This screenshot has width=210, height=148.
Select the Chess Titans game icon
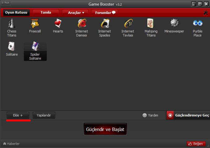(12, 23)
